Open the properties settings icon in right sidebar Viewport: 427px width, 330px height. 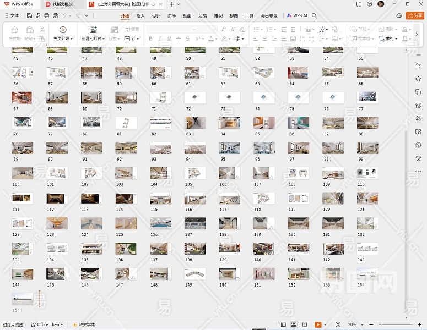[x=418, y=65]
